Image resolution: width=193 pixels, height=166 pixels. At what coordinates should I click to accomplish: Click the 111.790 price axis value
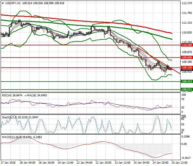[187, 13]
